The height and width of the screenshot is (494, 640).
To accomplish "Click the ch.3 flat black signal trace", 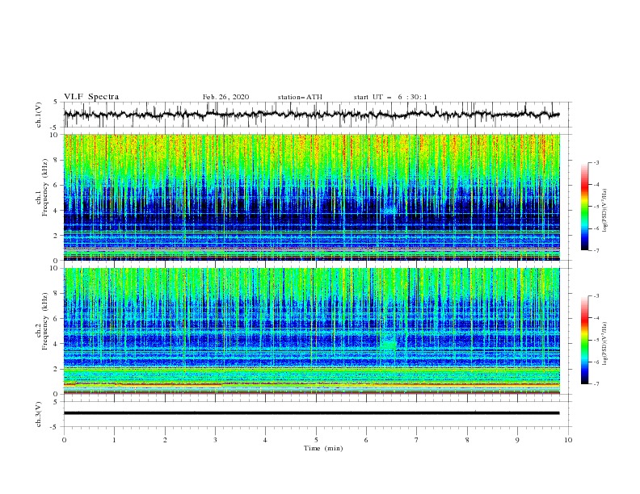I will (311, 413).
